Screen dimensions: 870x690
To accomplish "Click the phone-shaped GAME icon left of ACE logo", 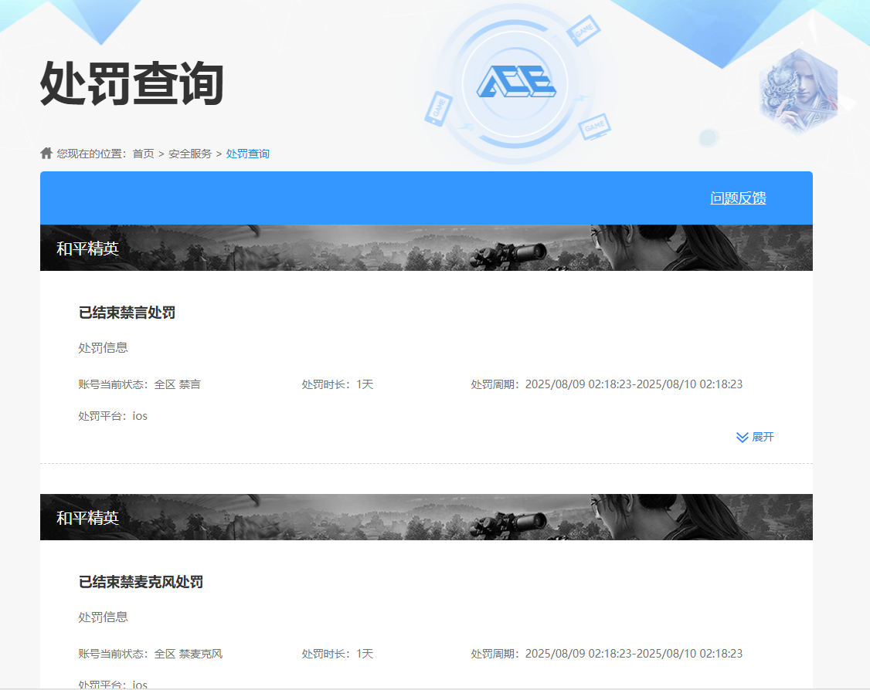I will (437, 109).
